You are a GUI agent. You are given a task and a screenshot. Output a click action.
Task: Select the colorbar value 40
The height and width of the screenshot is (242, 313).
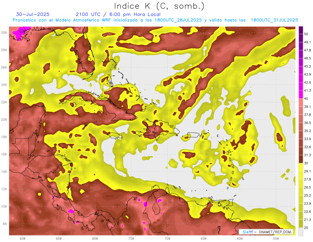[306, 98]
